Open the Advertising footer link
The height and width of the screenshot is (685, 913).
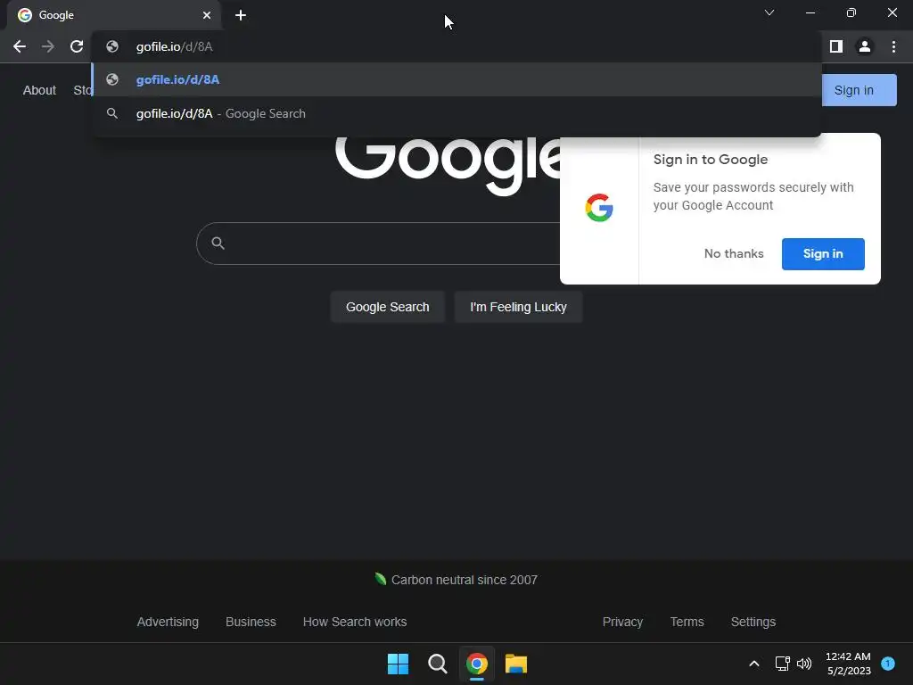[168, 622]
